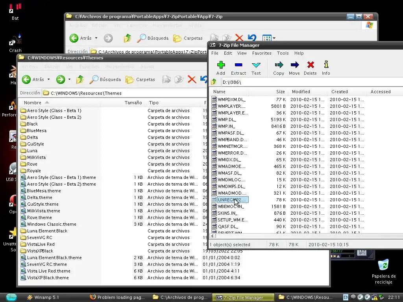Sort 7-Zip list by Size column
The image size is (403, 302).
268,92
